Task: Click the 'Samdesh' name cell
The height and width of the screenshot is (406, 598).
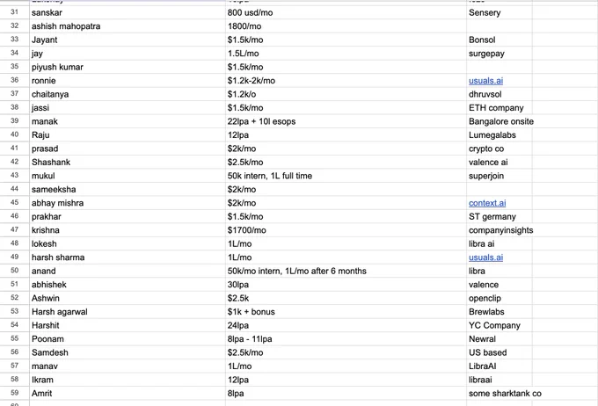Action: [x=128, y=352]
